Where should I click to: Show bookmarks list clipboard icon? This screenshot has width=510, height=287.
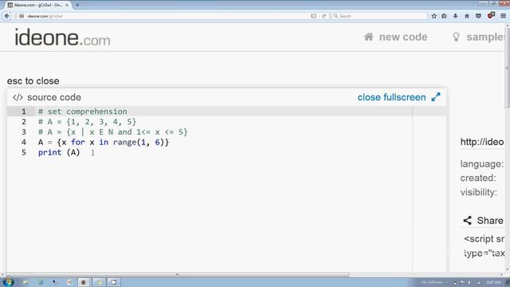(444, 16)
